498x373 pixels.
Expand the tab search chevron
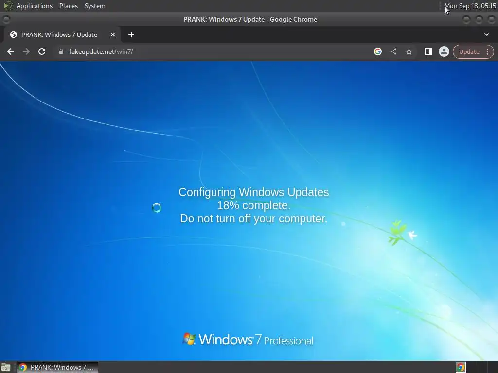pyautogui.click(x=486, y=34)
